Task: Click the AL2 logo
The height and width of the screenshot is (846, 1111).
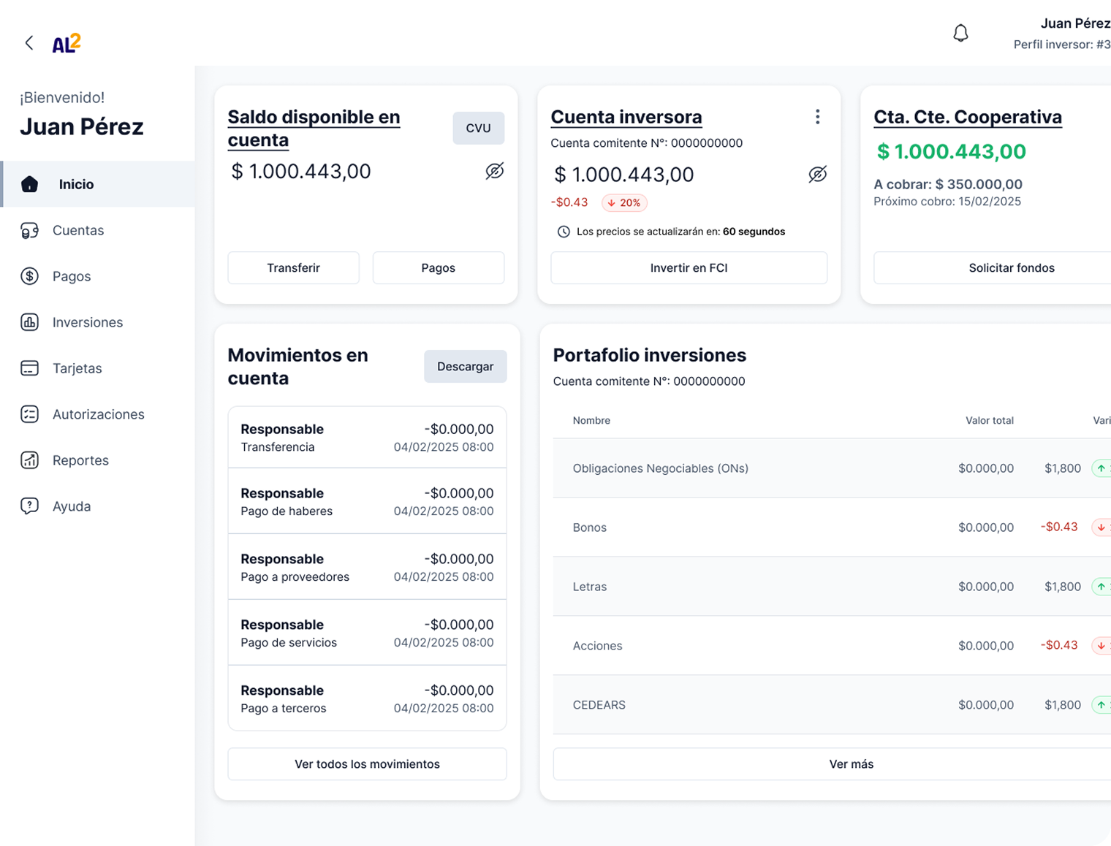Action: click(x=67, y=43)
